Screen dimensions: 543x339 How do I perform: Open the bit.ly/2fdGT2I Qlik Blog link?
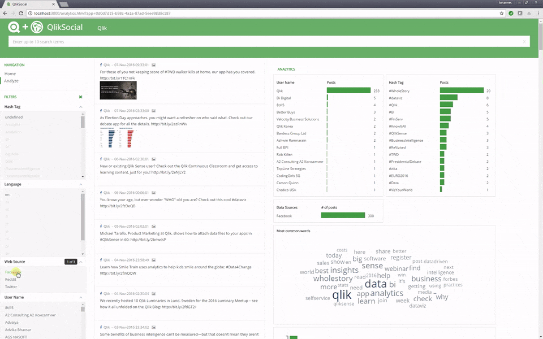(179, 307)
